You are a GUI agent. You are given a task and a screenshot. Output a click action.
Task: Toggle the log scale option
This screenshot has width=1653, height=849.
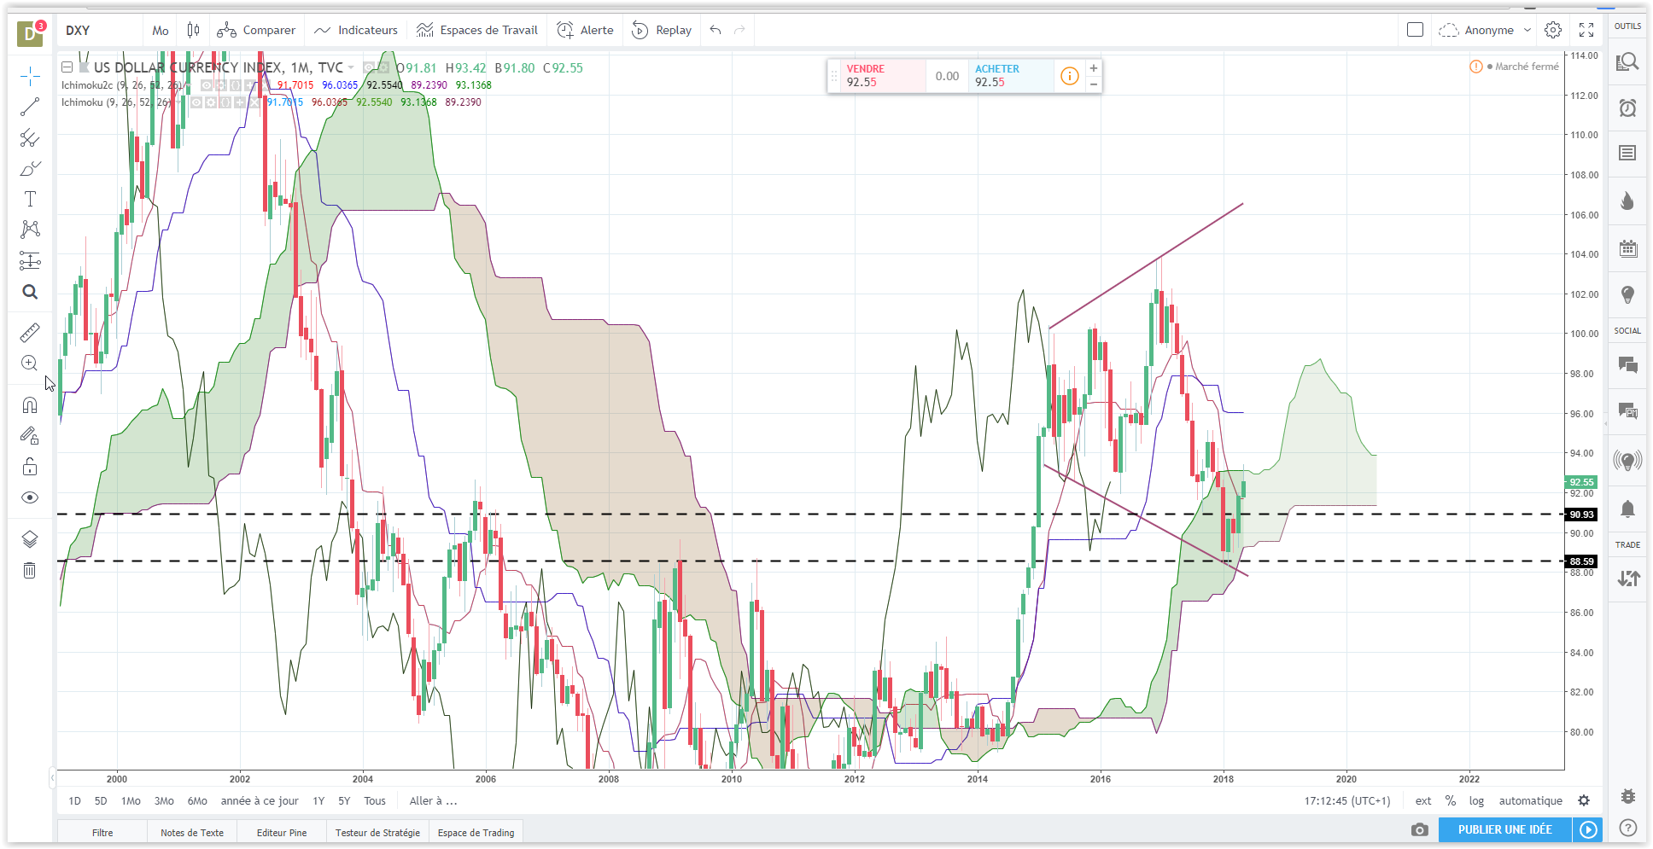click(1476, 800)
